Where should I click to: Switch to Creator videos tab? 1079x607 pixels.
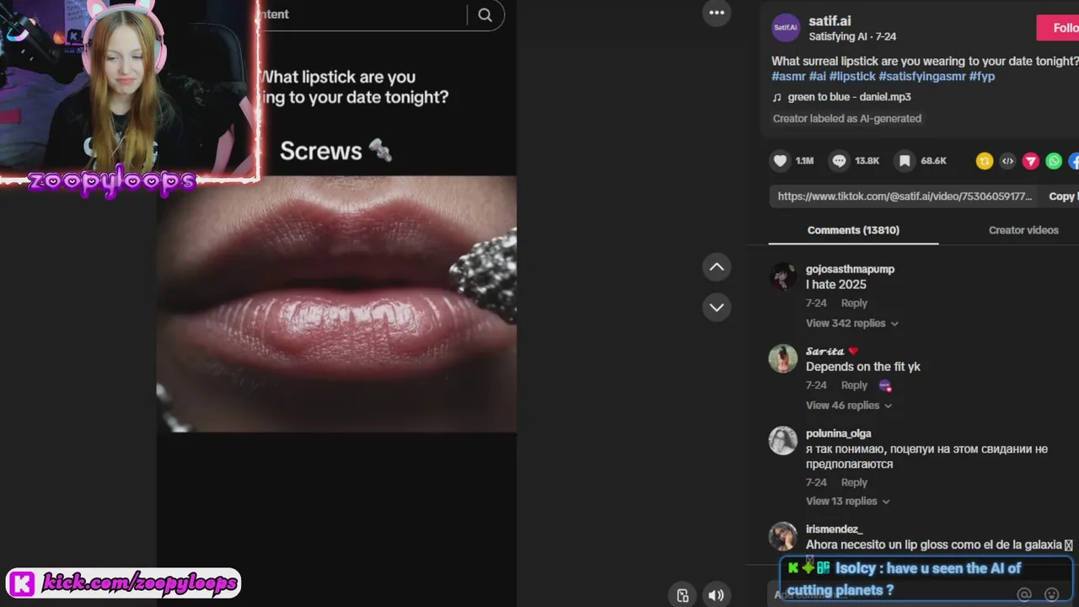click(1023, 230)
